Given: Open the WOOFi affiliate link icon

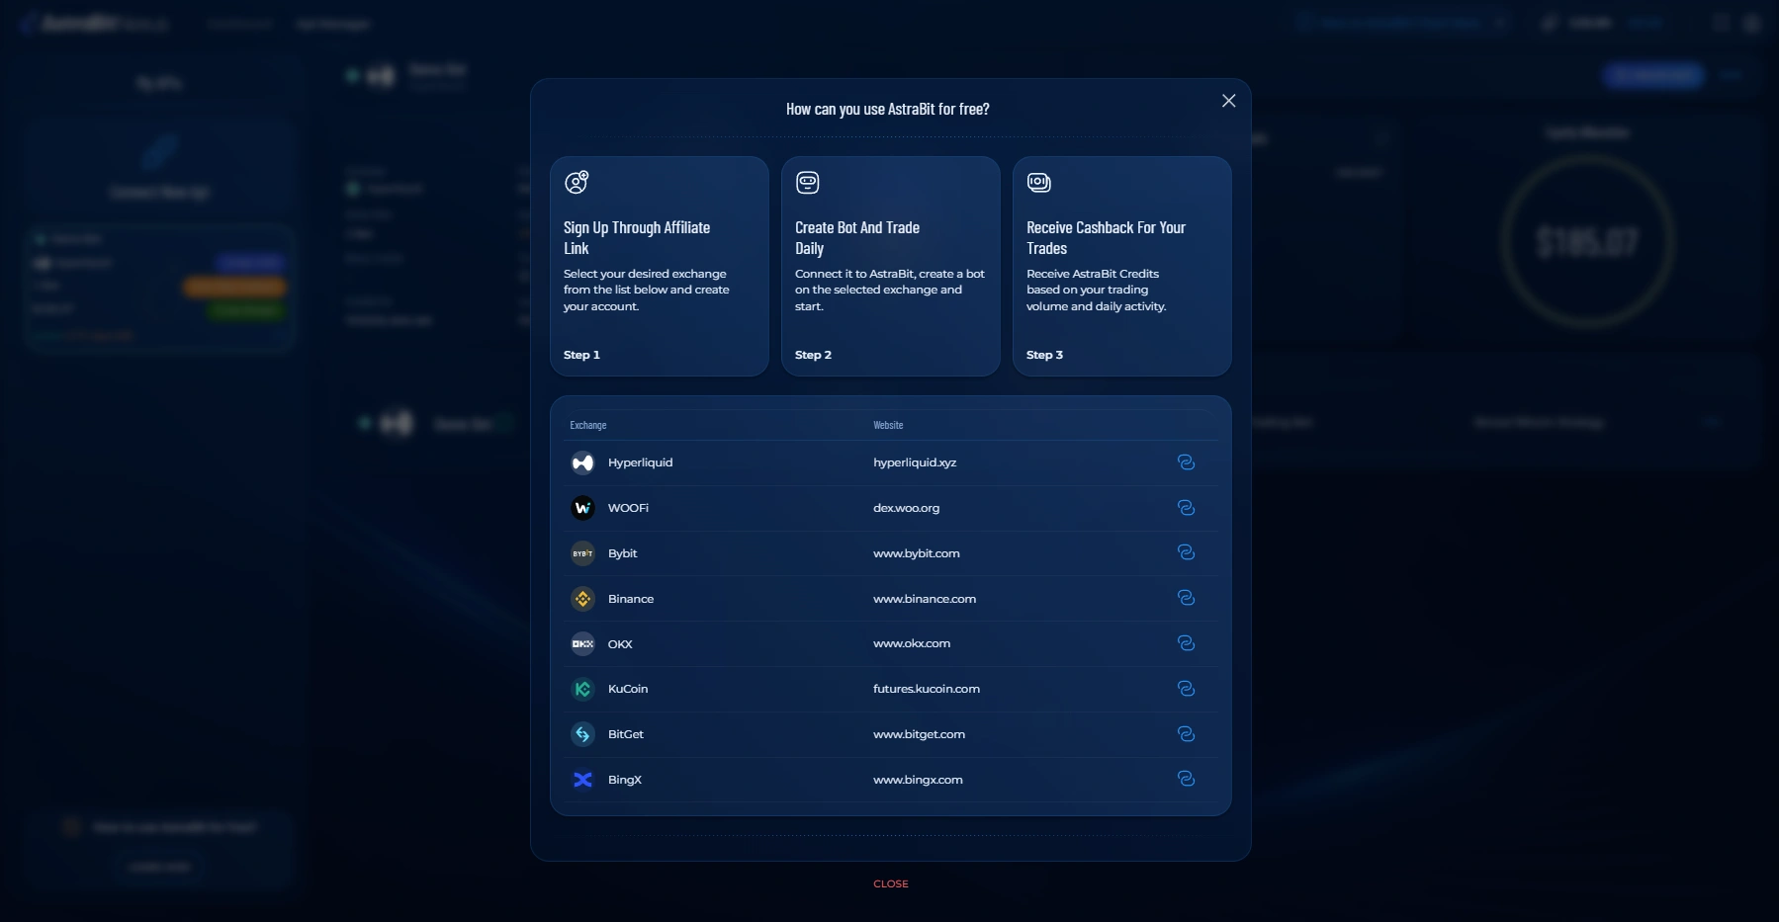Looking at the screenshot, I should point(1186,508).
